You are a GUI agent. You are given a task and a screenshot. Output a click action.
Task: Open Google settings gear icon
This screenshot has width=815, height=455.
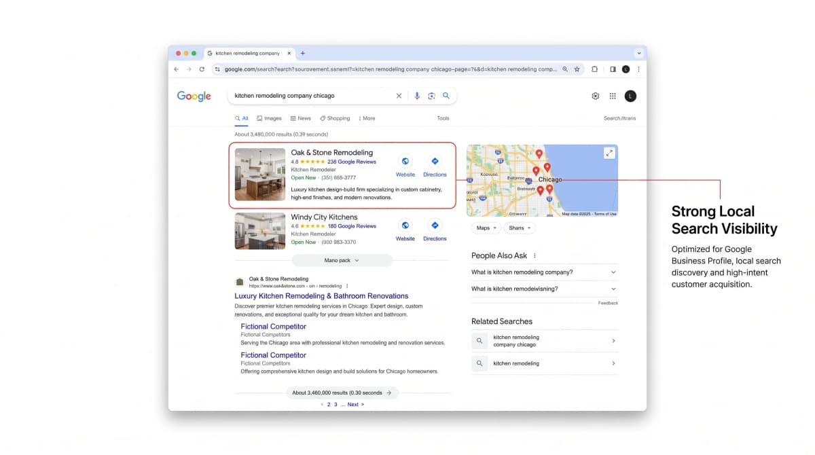596,96
